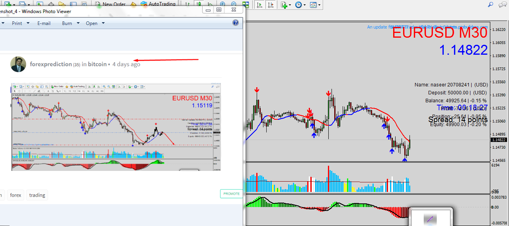Image resolution: width=509 pixels, height=226 pixels.
Task: Open Photo Viewer help icon
Action: click(236, 23)
